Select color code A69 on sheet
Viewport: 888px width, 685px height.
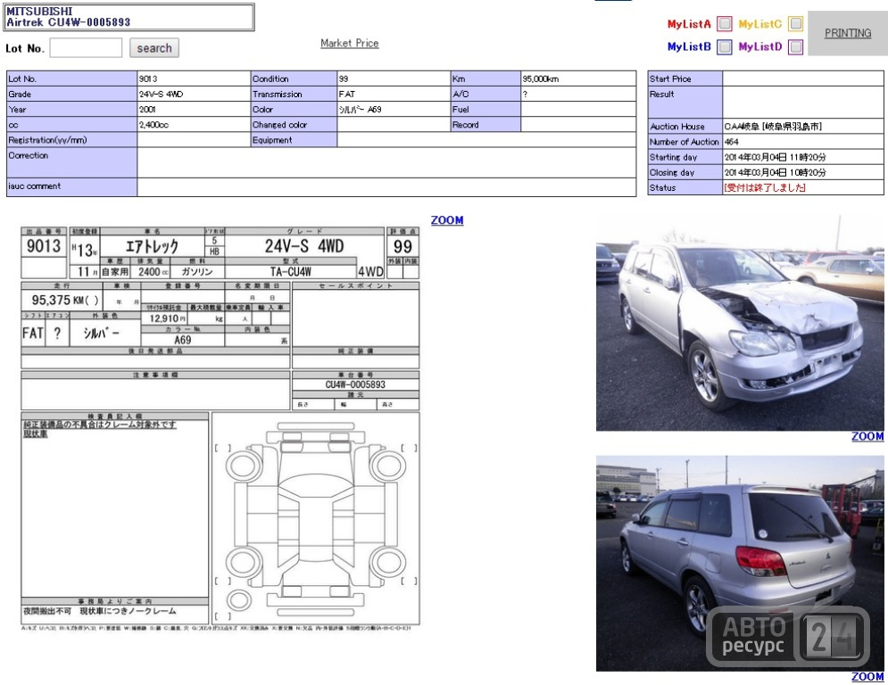click(x=182, y=340)
